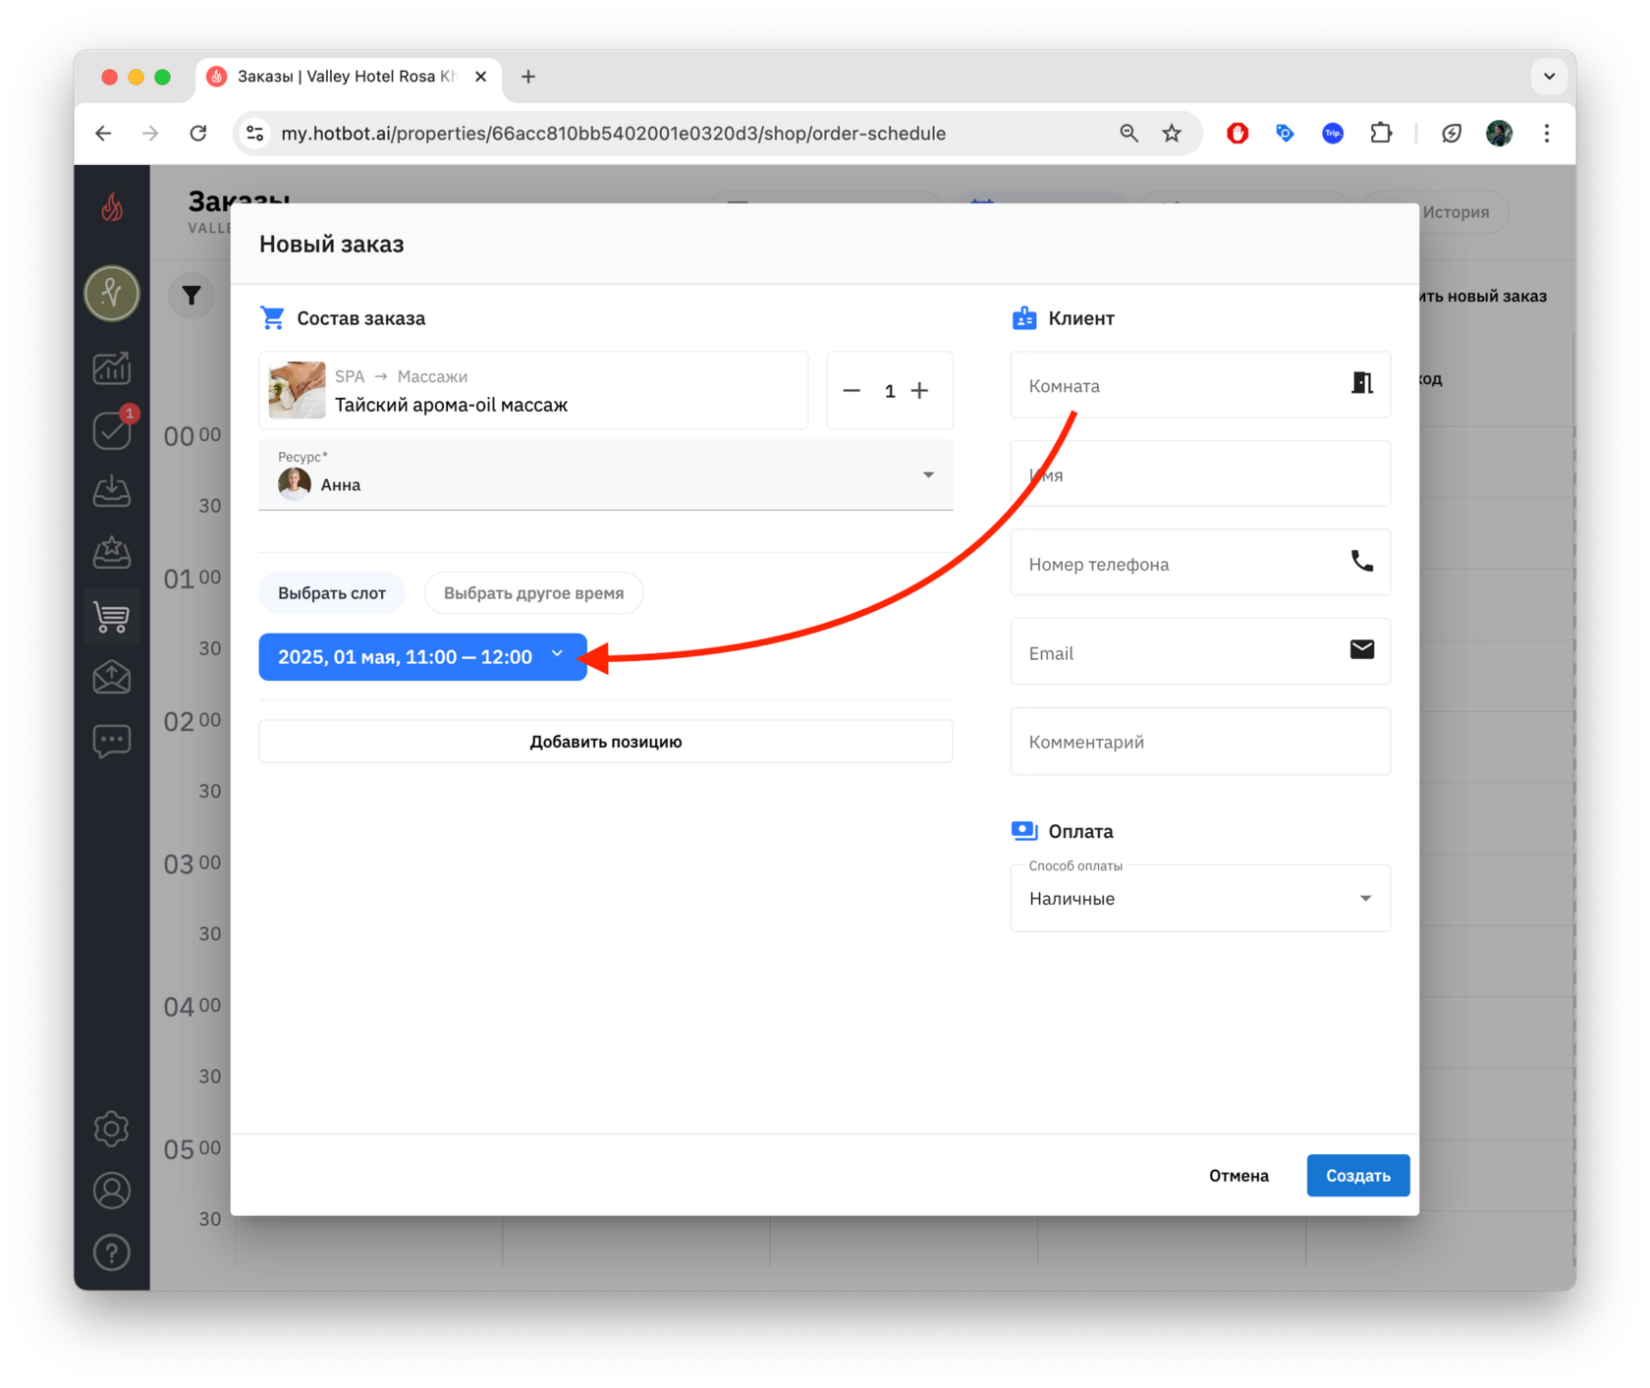This screenshot has height=1388, width=1650.
Task: Open the help question mark icon
Action: coord(112,1252)
